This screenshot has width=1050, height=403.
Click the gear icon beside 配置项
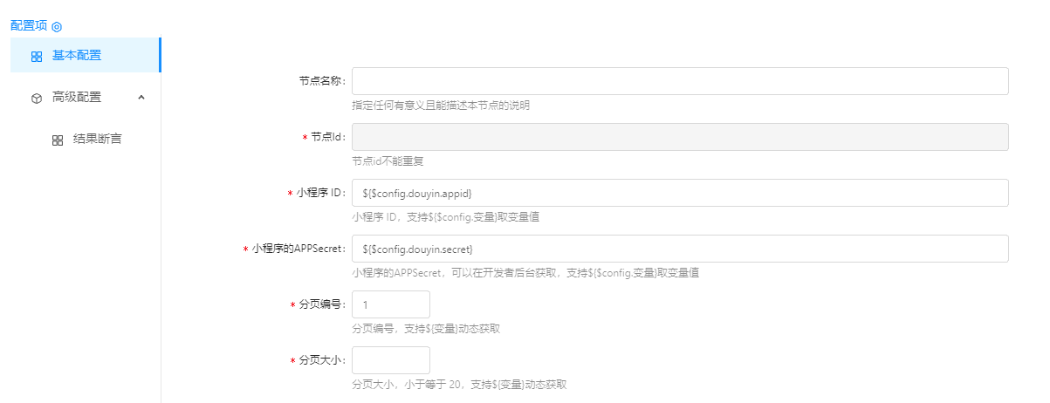(x=57, y=27)
